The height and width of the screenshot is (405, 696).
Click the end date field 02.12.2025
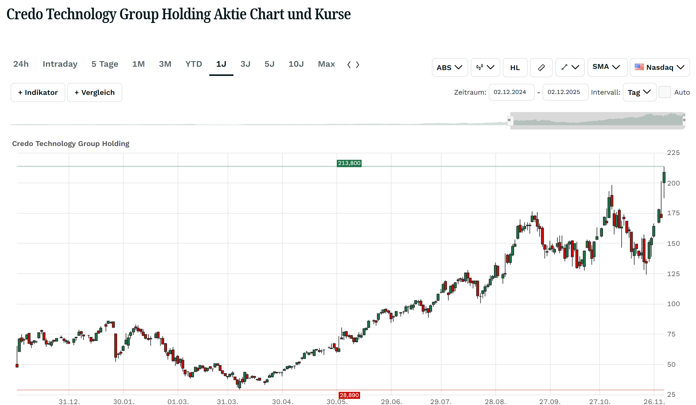[x=565, y=92]
